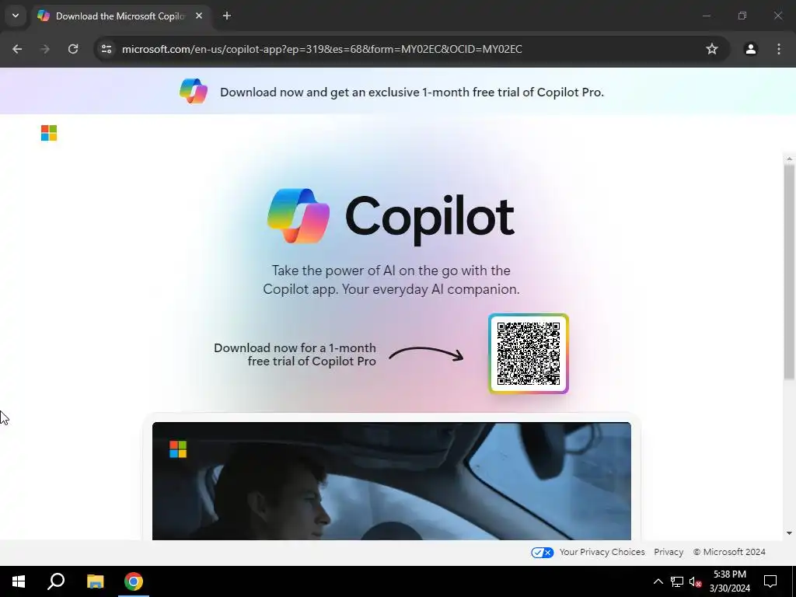Play the car video thumbnail
Screen dimensions: 796x597
[x=392, y=480]
